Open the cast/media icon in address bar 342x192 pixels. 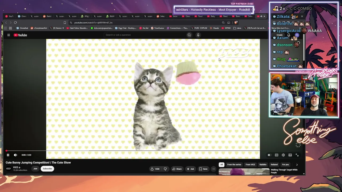pyautogui.click(x=229, y=23)
